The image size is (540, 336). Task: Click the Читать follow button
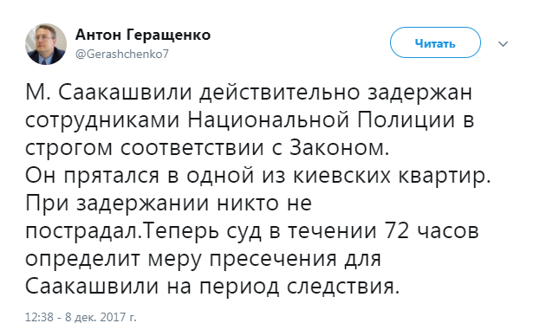pyautogui.click(x=435, y=42)
